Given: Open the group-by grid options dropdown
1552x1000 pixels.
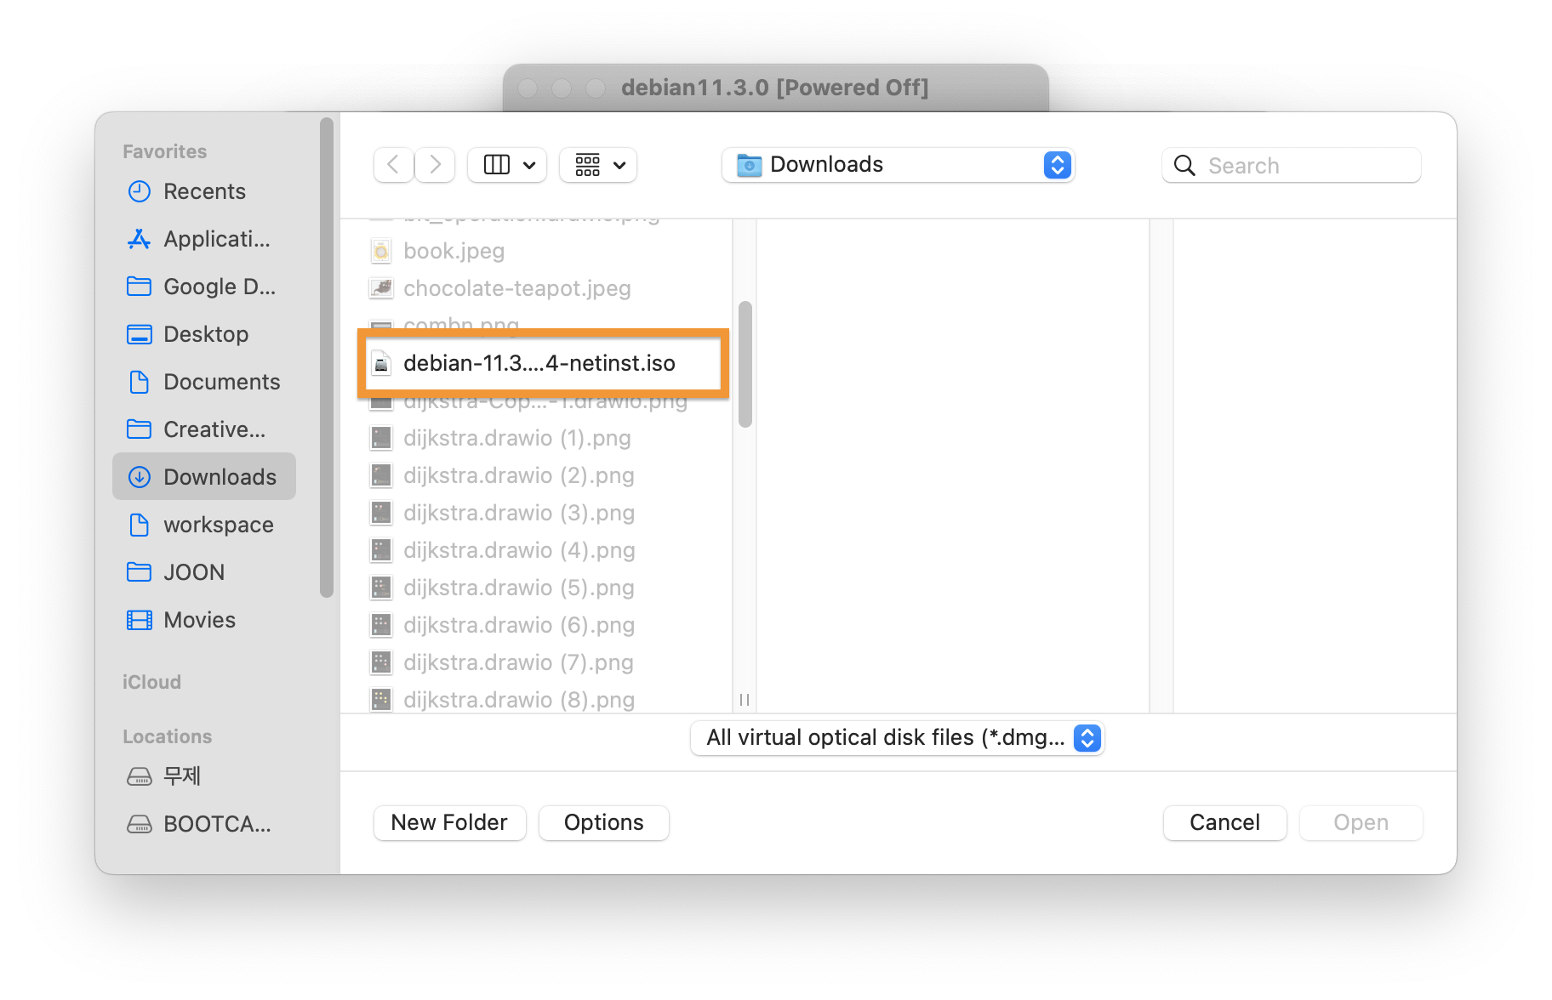Looking at the screenshot, I should (599, 164).
